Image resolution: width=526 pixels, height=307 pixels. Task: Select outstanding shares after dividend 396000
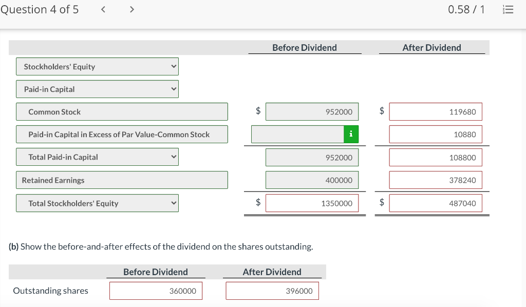pyautogui.click(x=272, y=291)
